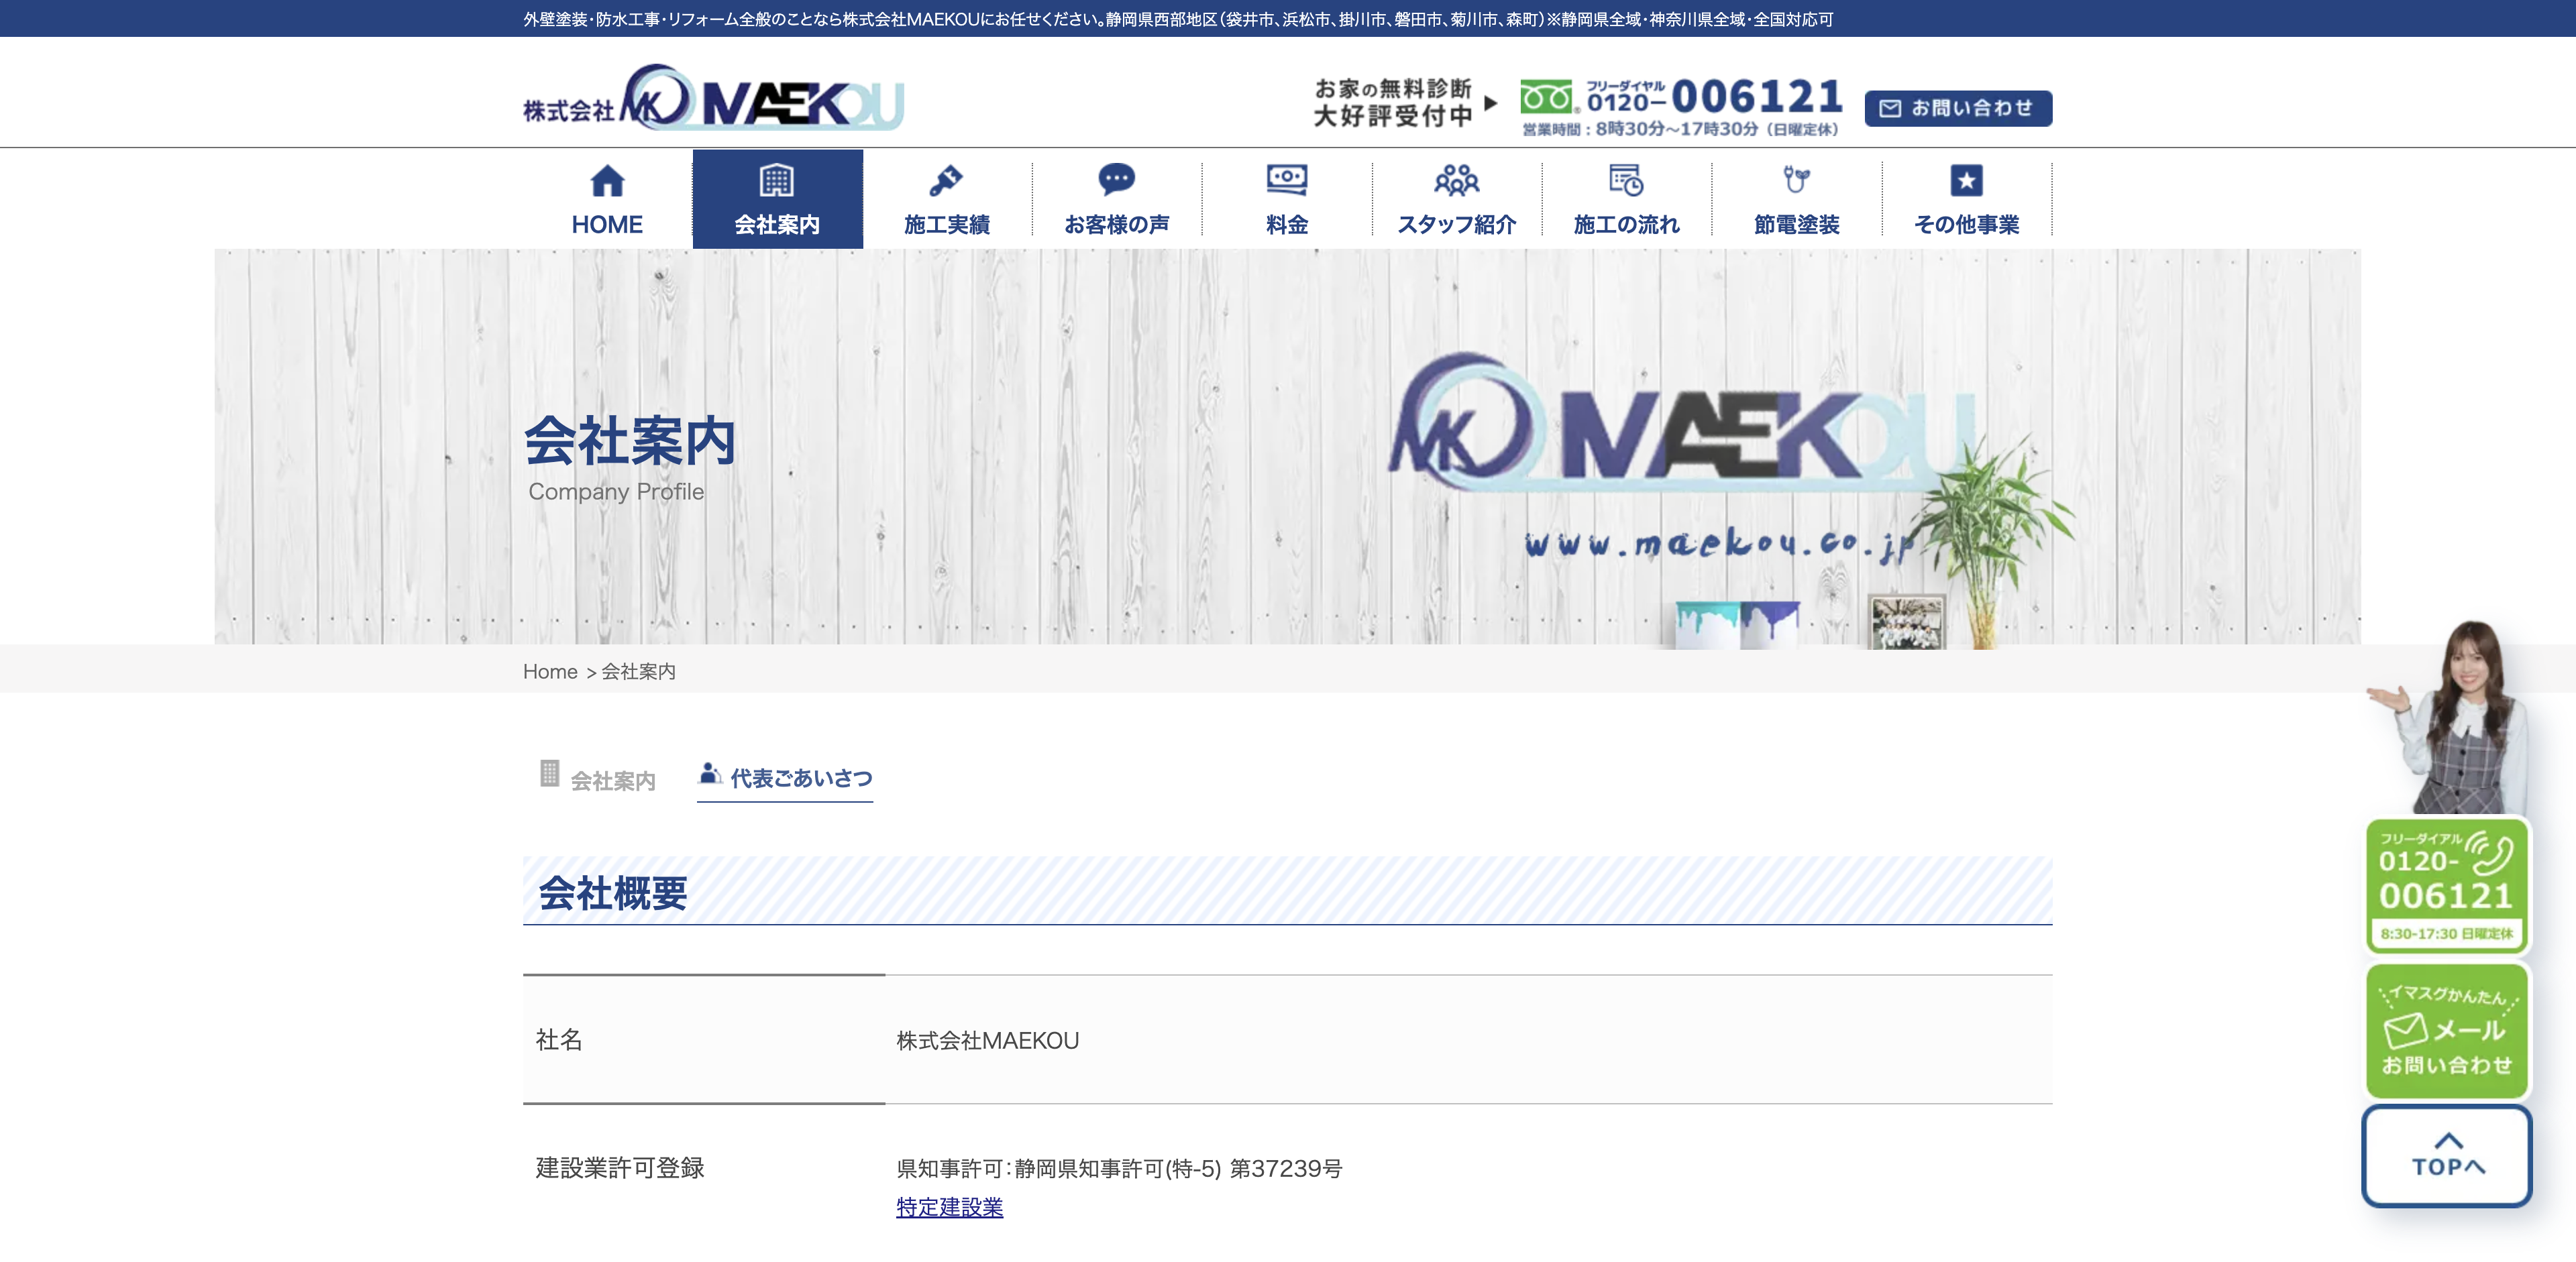This screenshot has width=2576, height=1262.
Task: Click the top blue bar tagline text
Action: (1178, 19)
